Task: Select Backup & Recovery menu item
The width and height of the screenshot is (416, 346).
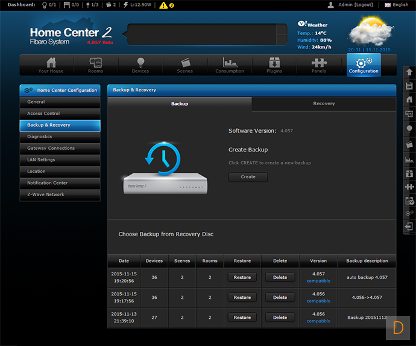Action: [60, 125]
